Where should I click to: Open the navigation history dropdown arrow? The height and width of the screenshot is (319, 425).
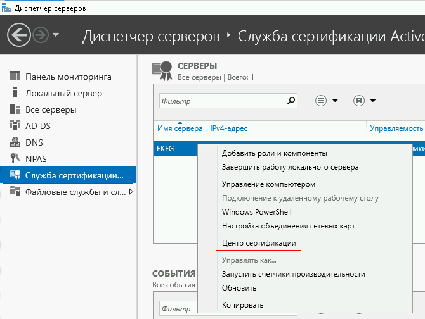click(56, 35)
